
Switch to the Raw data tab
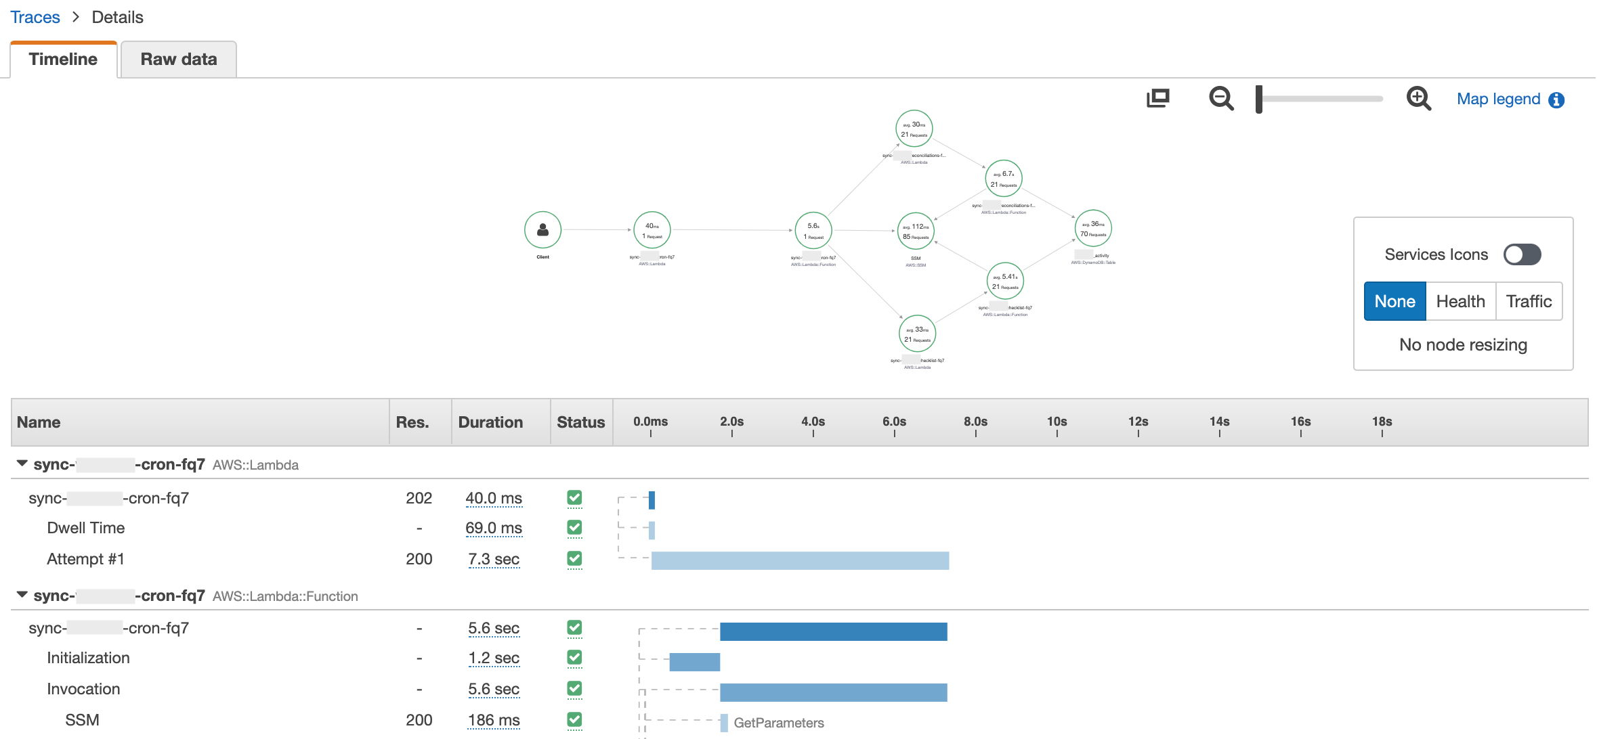(x=179, y=60)
